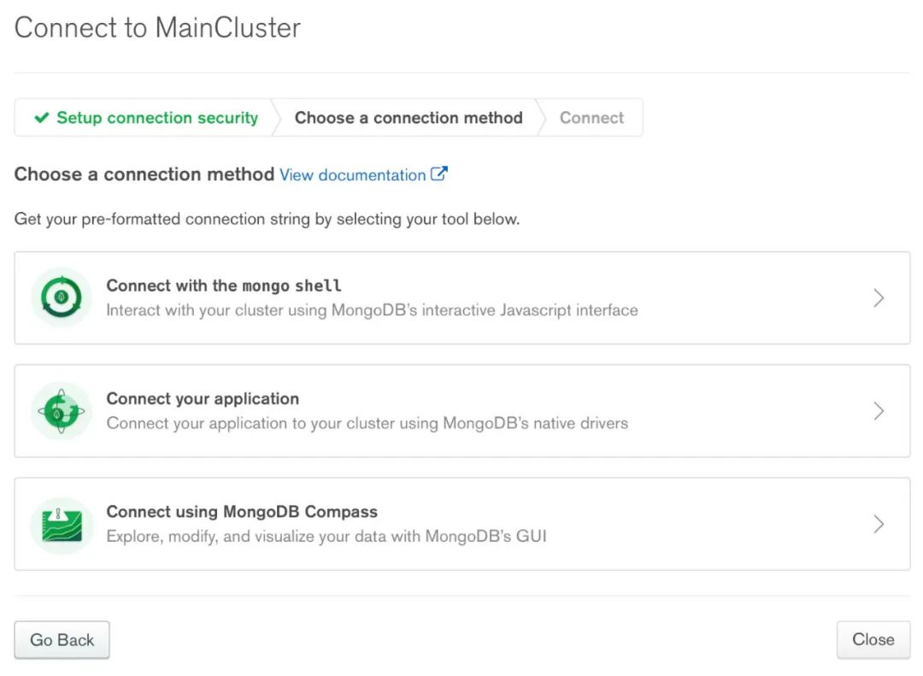Click the Connect your application globe icon

click(x=62, y=410)
